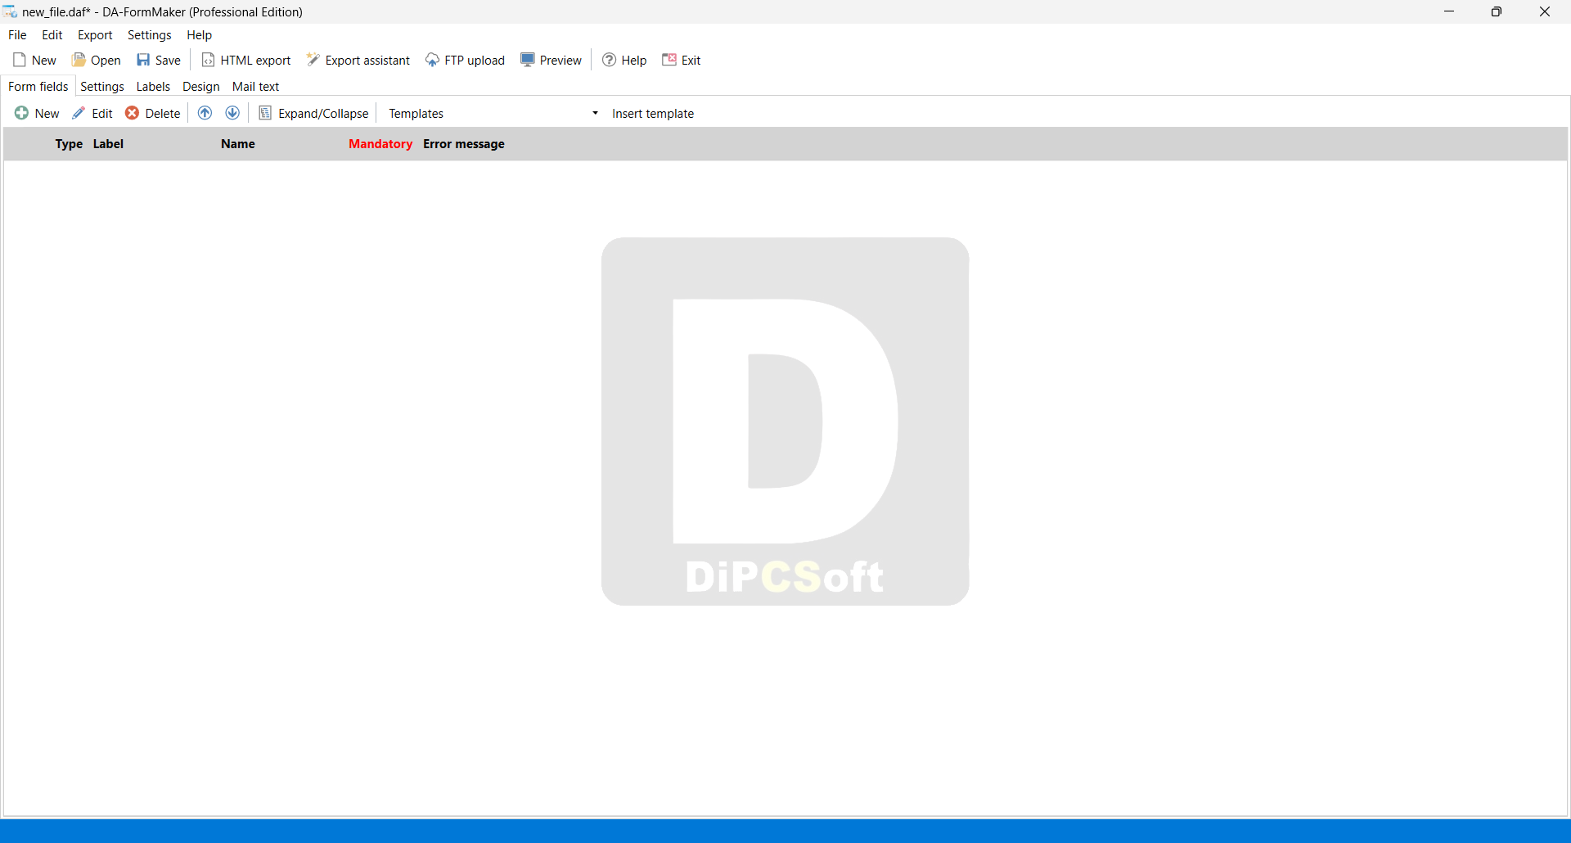Run HTML export from the toolbar

246,60
